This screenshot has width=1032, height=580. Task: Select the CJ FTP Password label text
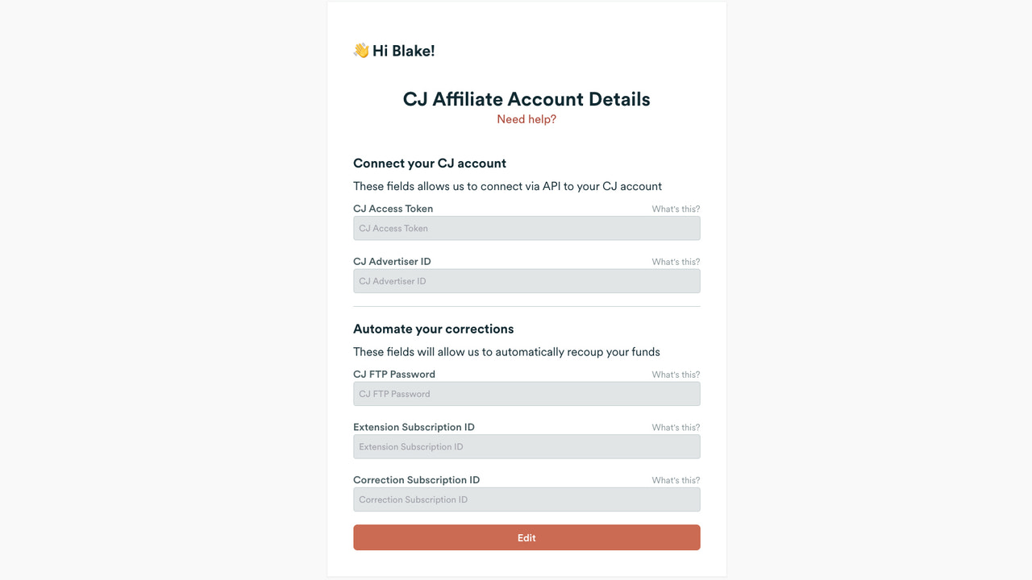click(393, 374)
